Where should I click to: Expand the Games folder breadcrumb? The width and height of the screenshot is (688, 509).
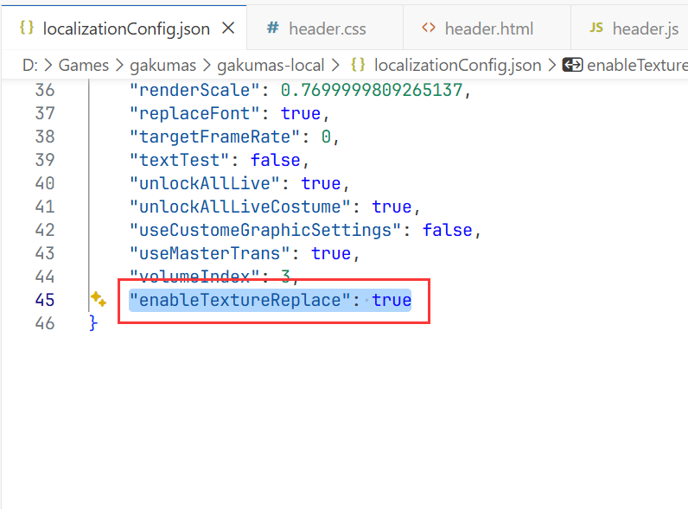point(84,65)
